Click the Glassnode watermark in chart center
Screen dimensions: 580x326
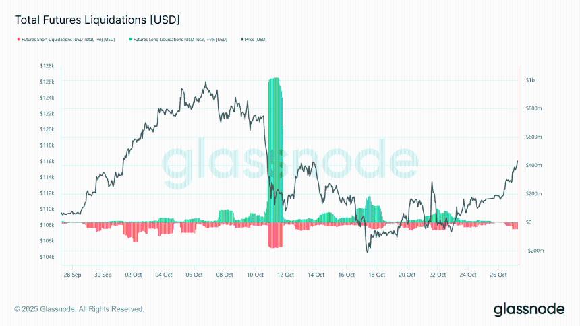click(290, 162)
